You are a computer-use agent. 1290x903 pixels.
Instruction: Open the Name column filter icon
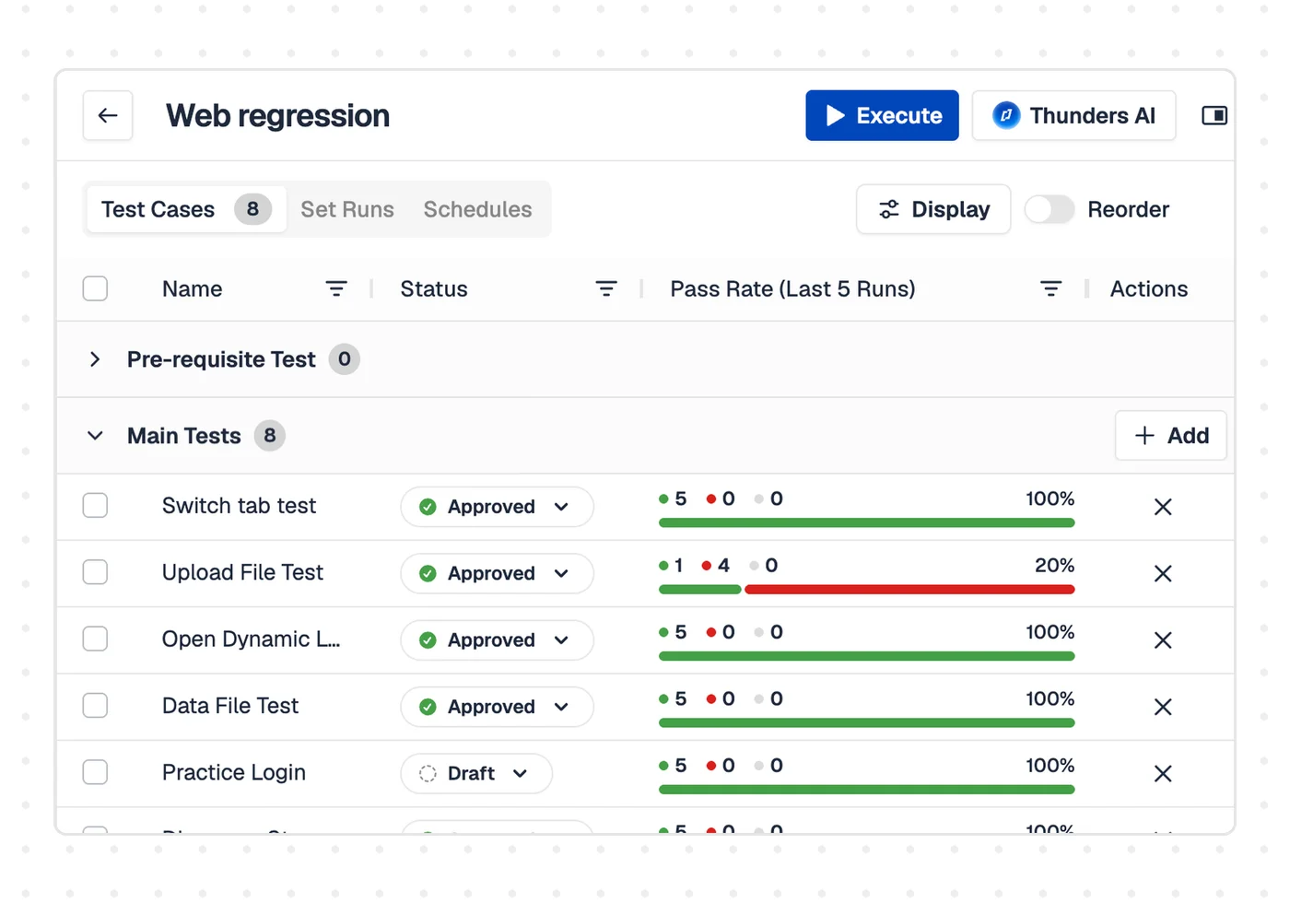tap(336, 288)
